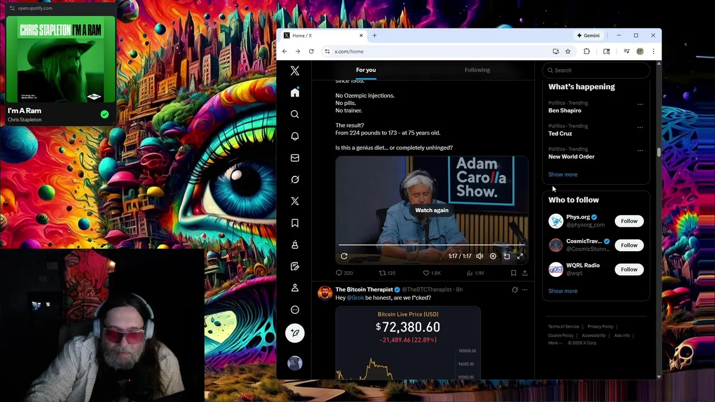Show more accounts under Who to follow
The width and height of the screenshot is (715, 402).
(563, 291)
